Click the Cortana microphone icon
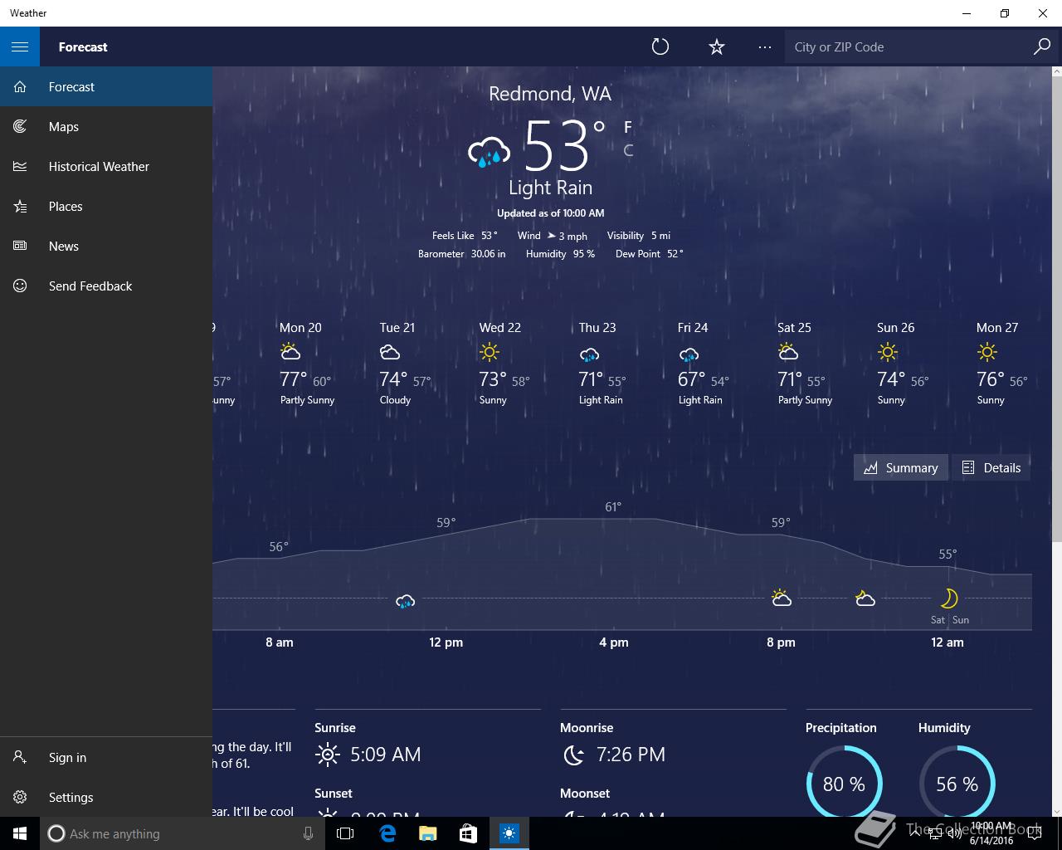The image size is (1062, 850). pos(308,833)
